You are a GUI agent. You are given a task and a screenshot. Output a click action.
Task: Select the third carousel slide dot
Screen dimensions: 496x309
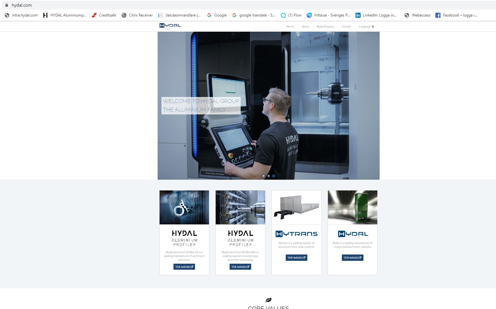(274, 176)
